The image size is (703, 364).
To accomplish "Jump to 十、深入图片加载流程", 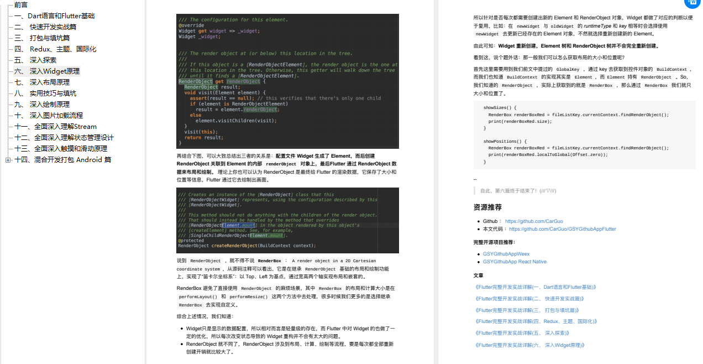I will [49, 115].
